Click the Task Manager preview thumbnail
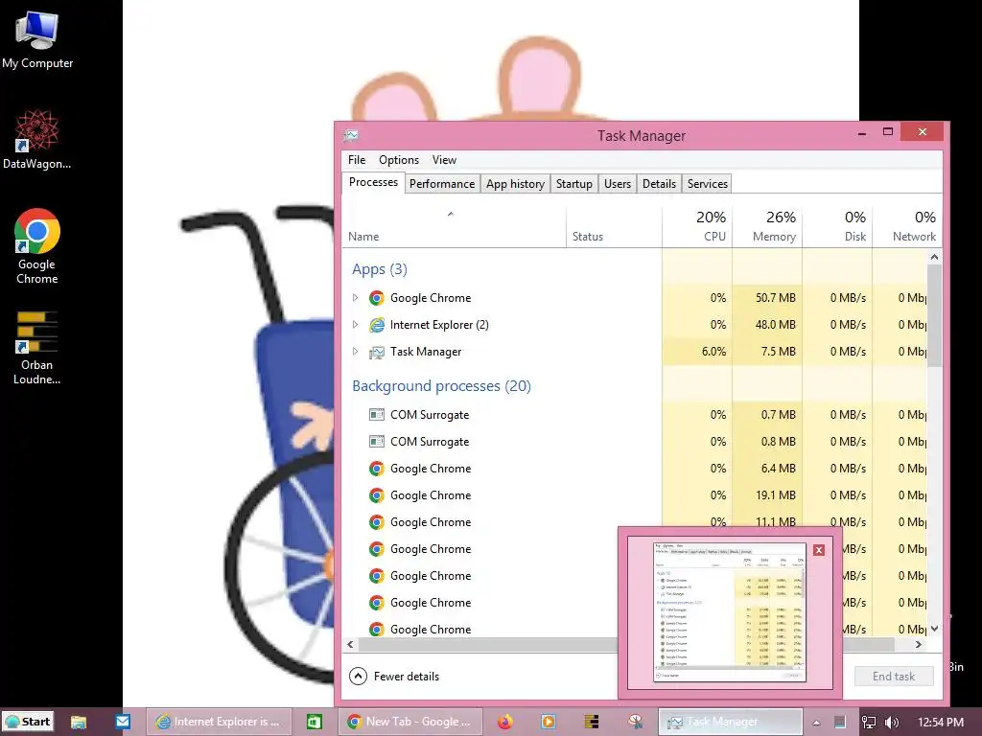Screen dimensions: 982x736 [729, 611]
